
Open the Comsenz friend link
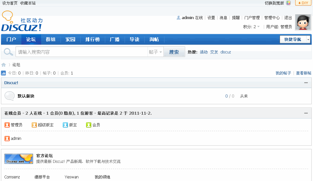click(x=12, y=177)
